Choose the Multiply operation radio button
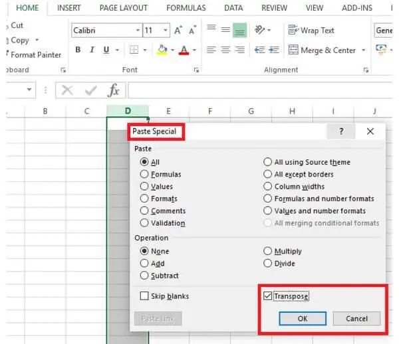The height and width of the screenshot is (344, 399). pyautogui.click(x=268, y=251)
